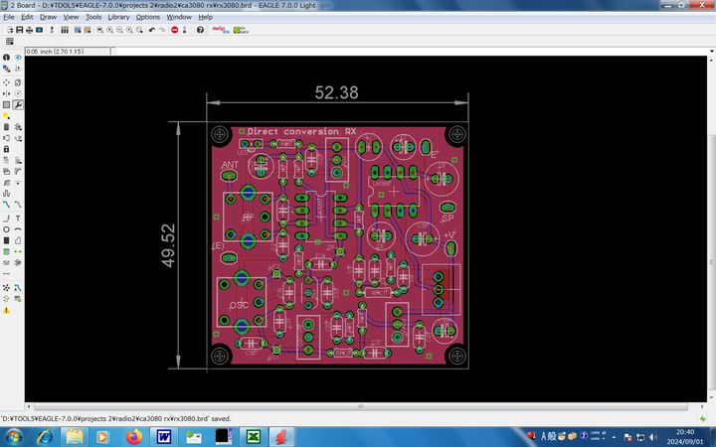Open the Draw menu
The height and width of the screenshot is (447, 716).
pos(48,17)
